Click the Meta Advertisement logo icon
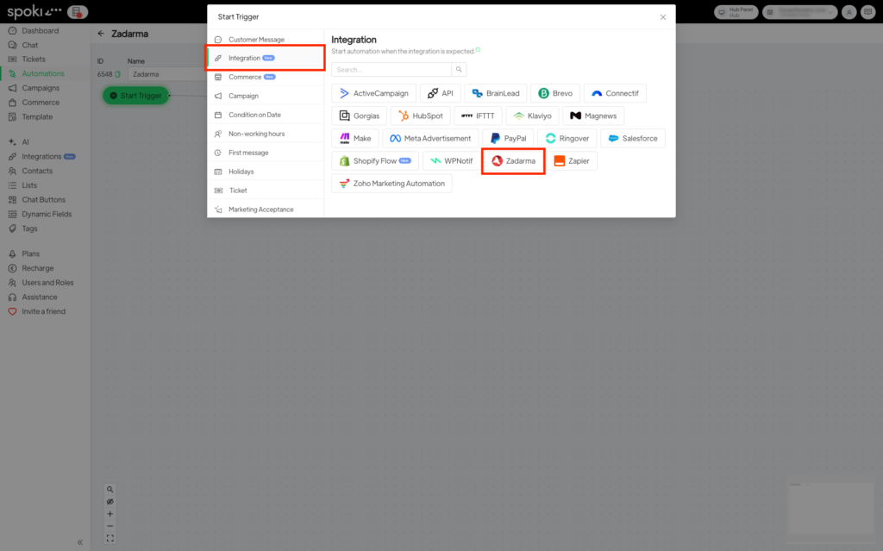The width and height of the screenshot is (883, 551). coord(395,138)
